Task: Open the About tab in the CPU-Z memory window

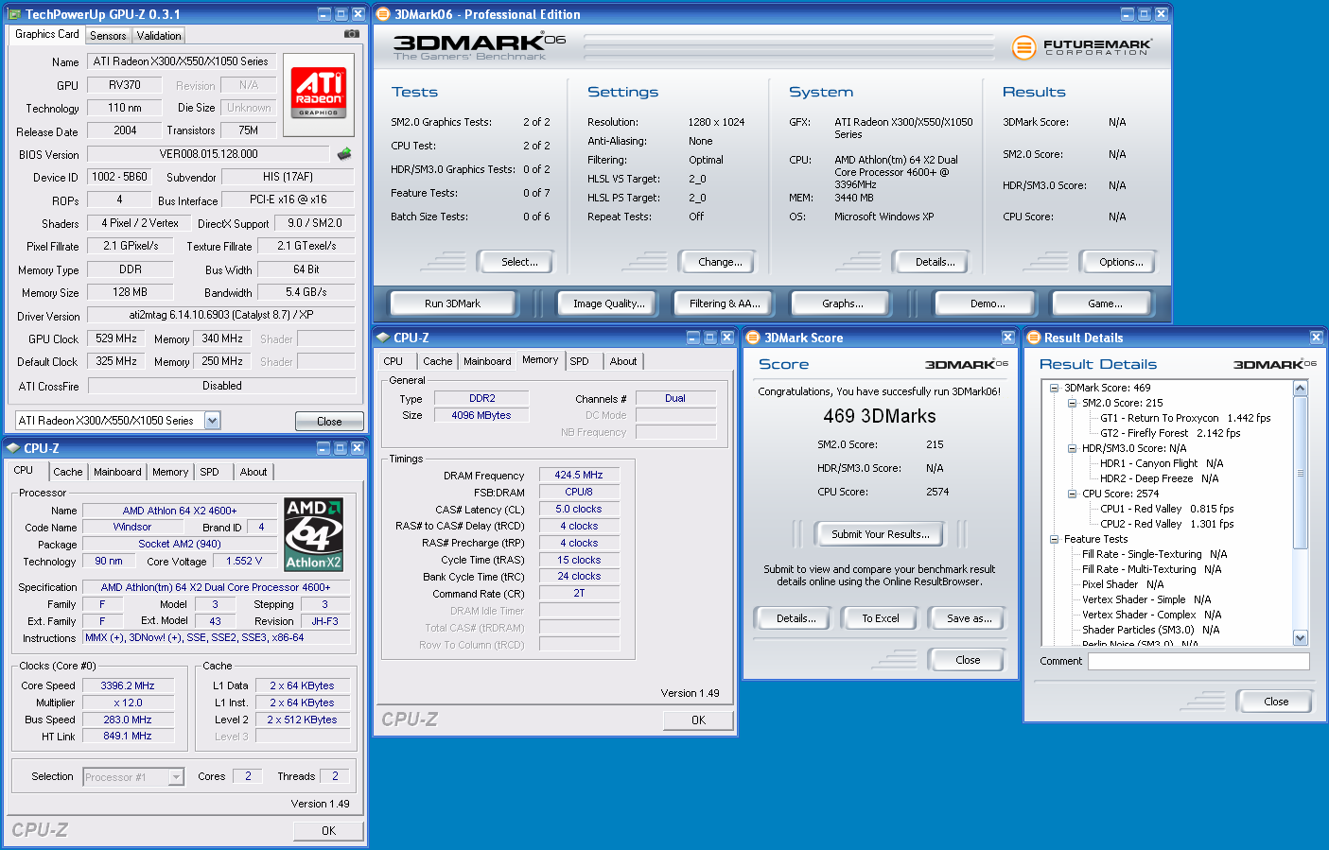Action: (x=623, y=361)
